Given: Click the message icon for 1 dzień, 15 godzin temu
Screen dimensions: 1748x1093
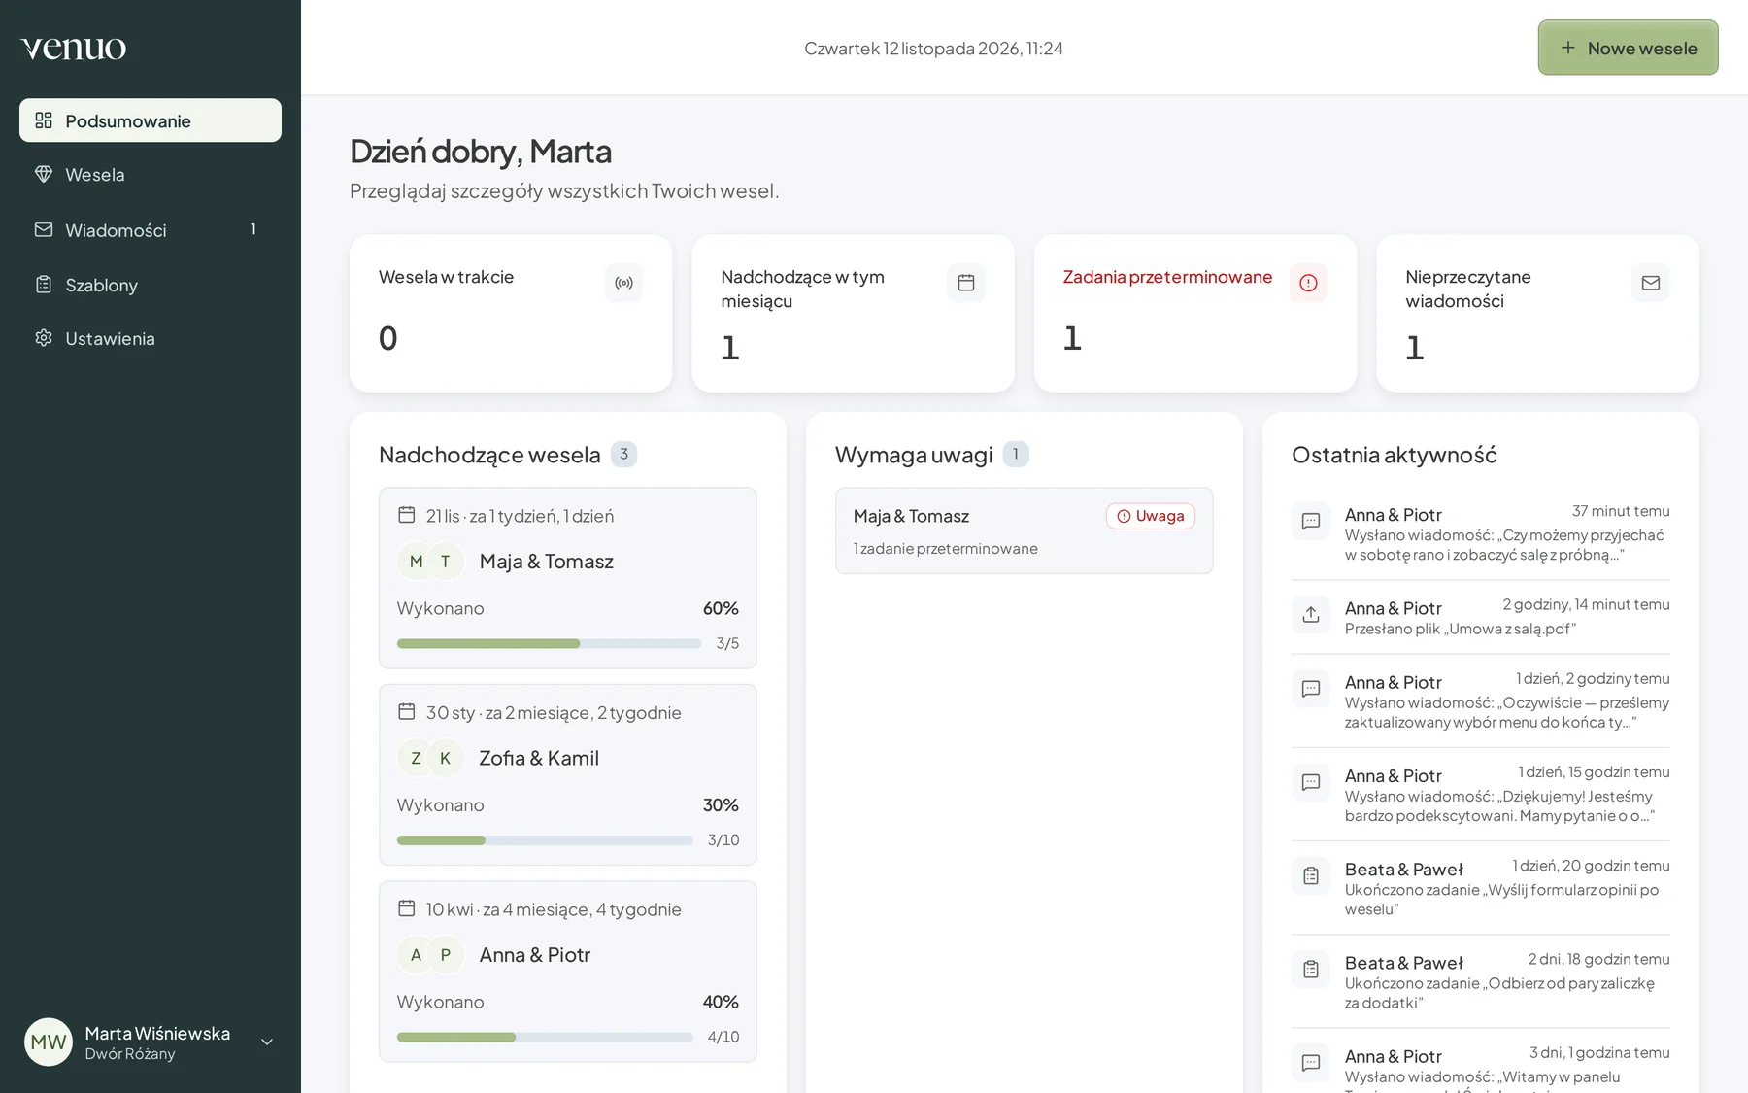Looking at the screenshot, I should coord(1311,782).
